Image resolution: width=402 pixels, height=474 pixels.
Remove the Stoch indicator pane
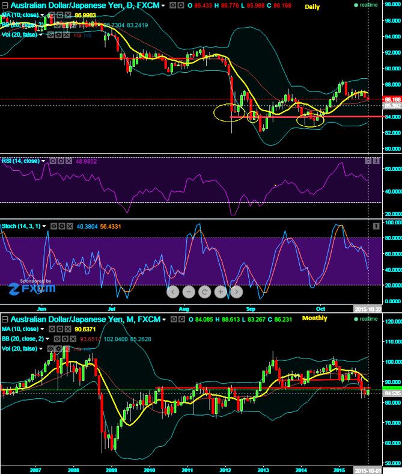point(70,226)
